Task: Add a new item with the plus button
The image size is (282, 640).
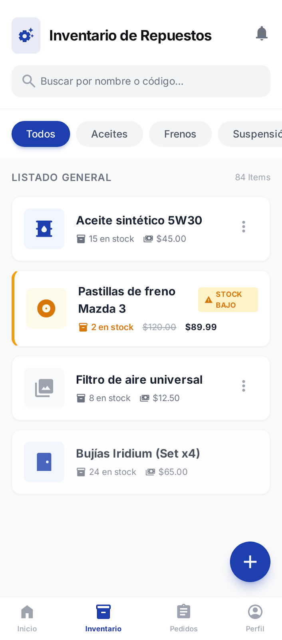Action: [x=250, y=562]
